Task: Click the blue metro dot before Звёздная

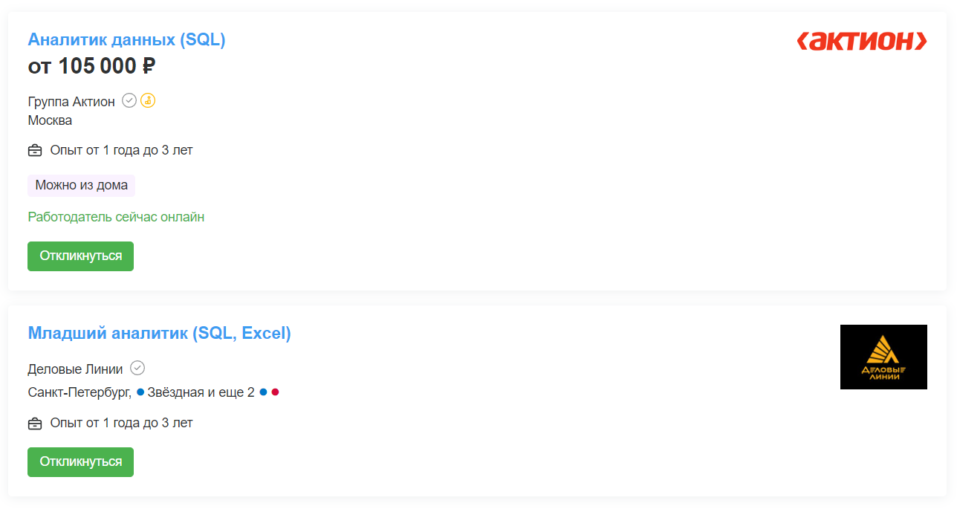Action: click(140, 392)
